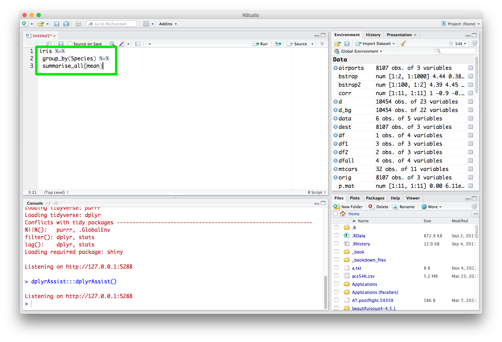The height and width of the screenshot is (342, 502).
Task: Open the Global Environment dropdown
Action: [358, 51]
